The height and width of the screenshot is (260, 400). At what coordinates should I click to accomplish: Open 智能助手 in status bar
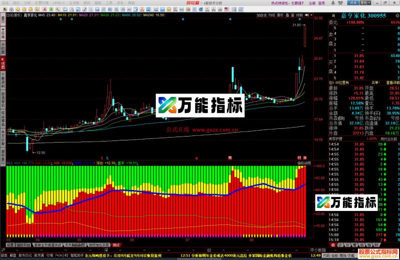[77, 255]
